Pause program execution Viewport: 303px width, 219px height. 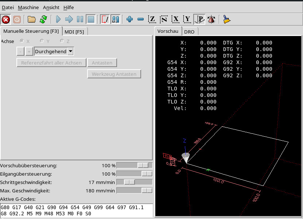80,20
